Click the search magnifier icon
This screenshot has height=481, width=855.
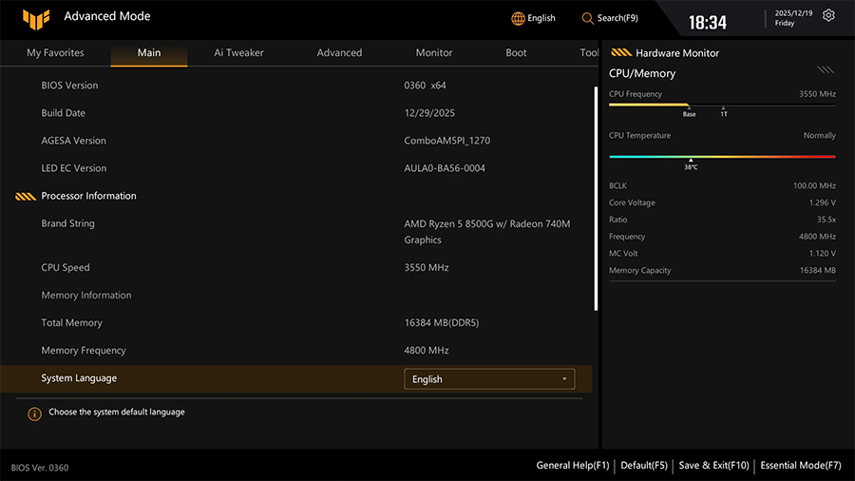coord(587,18)
